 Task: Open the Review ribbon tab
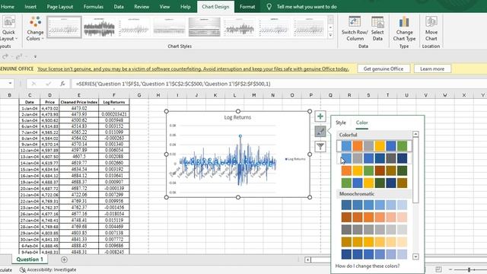point(142,7)
